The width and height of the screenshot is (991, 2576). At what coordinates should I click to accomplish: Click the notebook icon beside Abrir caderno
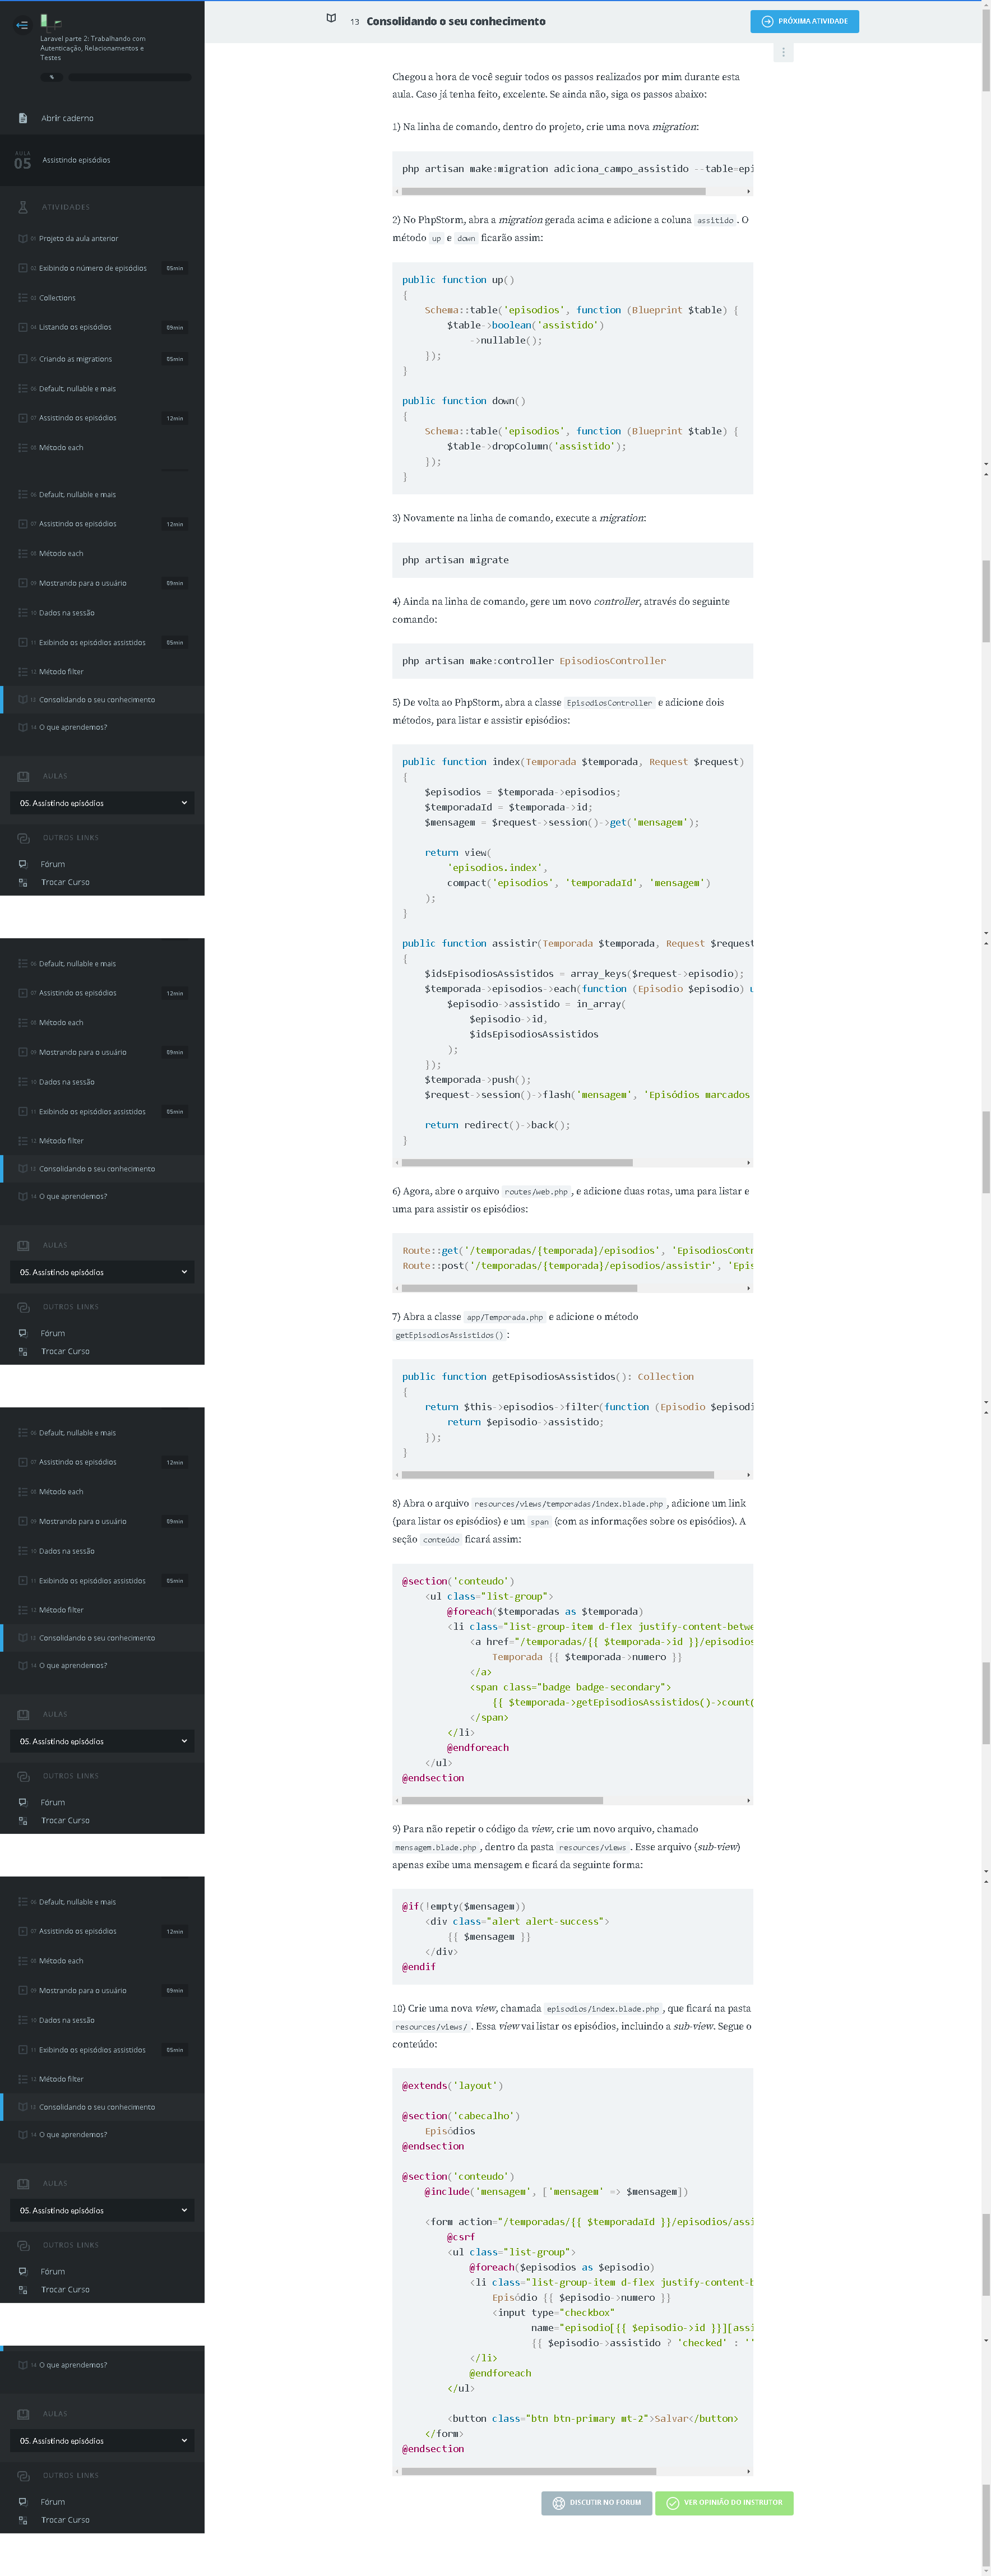point(23,118)
